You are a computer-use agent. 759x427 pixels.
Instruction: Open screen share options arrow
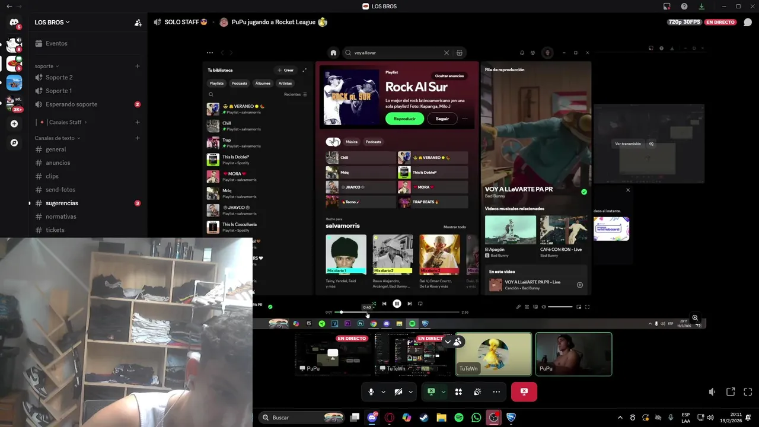tap(443, 392)
